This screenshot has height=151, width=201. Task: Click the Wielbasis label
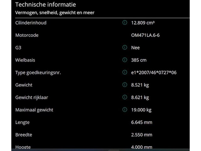coord(25,60)
